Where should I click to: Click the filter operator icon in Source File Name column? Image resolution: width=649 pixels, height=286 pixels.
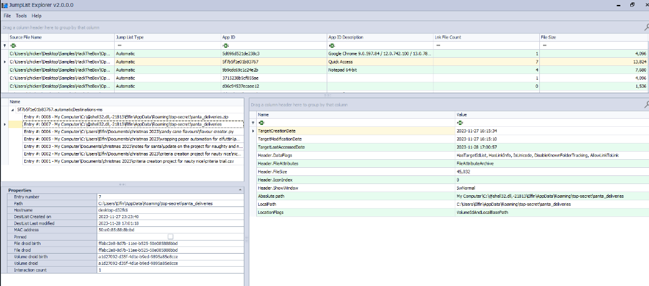coord(12,45)
